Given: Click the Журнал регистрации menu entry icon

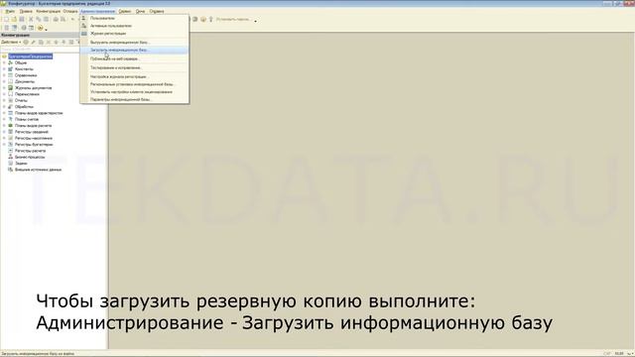Looking at the screenshot, I should coord(83,33).
